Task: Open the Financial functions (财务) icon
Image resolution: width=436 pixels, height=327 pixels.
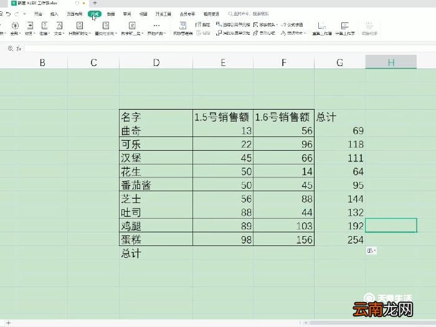Action: tap(30, 26)
